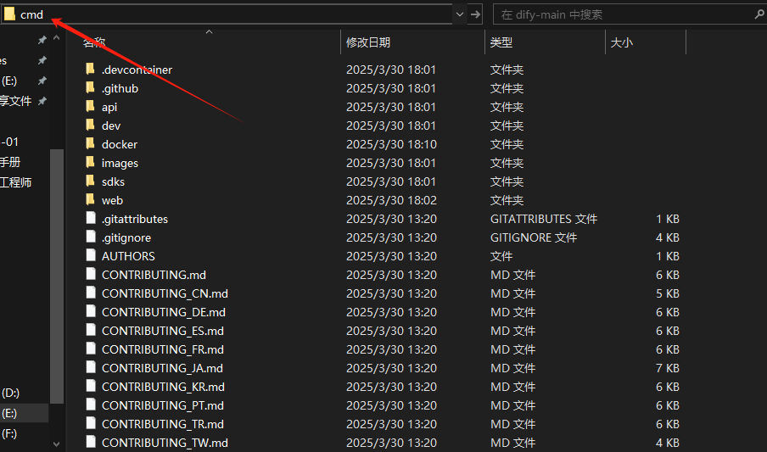Viewport: 767px width, 452px height.
Task: Select the web folder name
Action: (112, 200)
